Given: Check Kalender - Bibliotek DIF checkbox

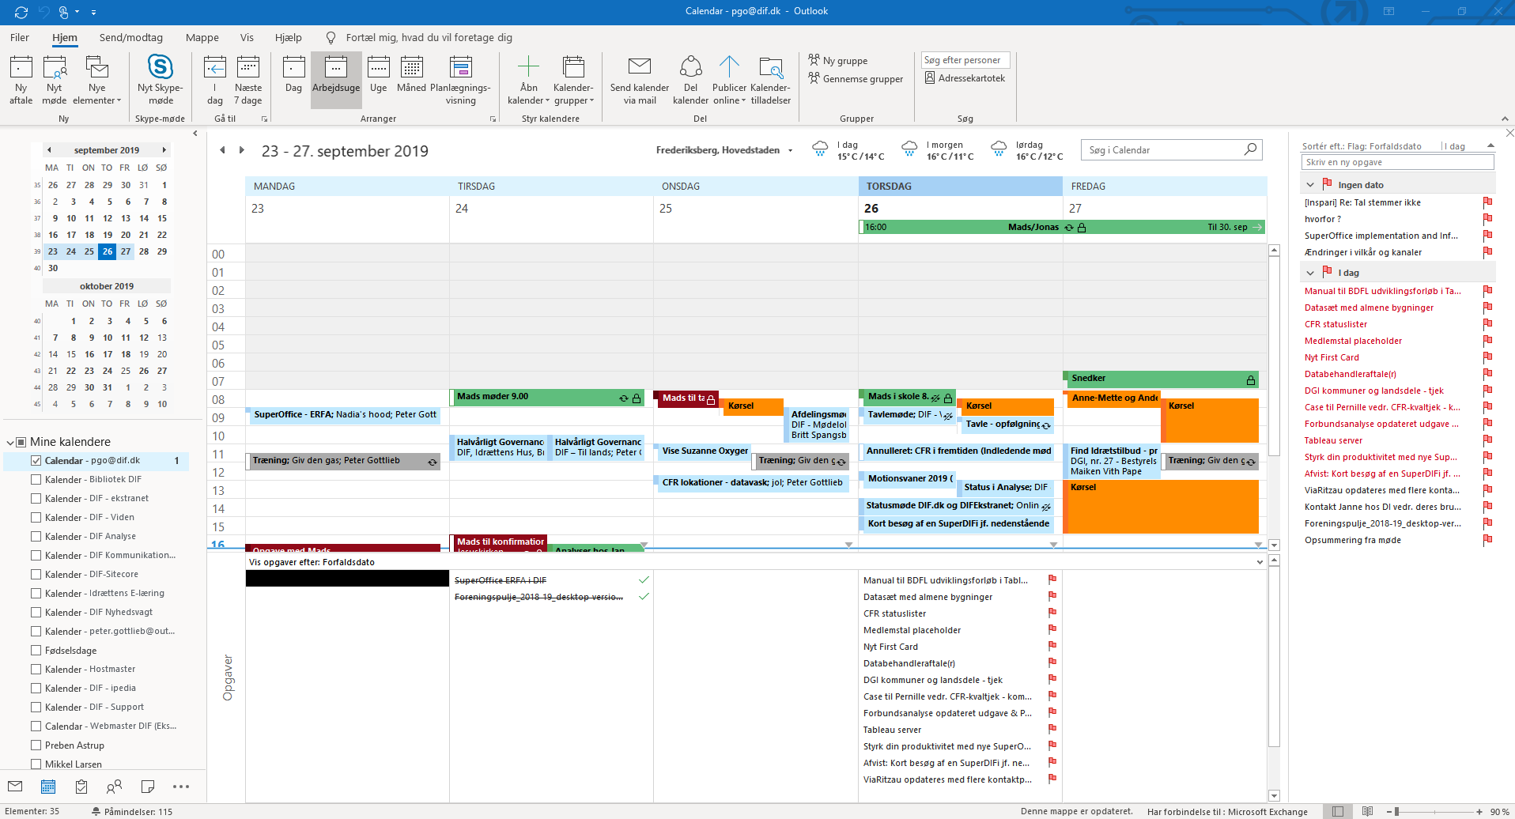Looking at the screenshot, I should pyautogui.click(x=36, y=479).
